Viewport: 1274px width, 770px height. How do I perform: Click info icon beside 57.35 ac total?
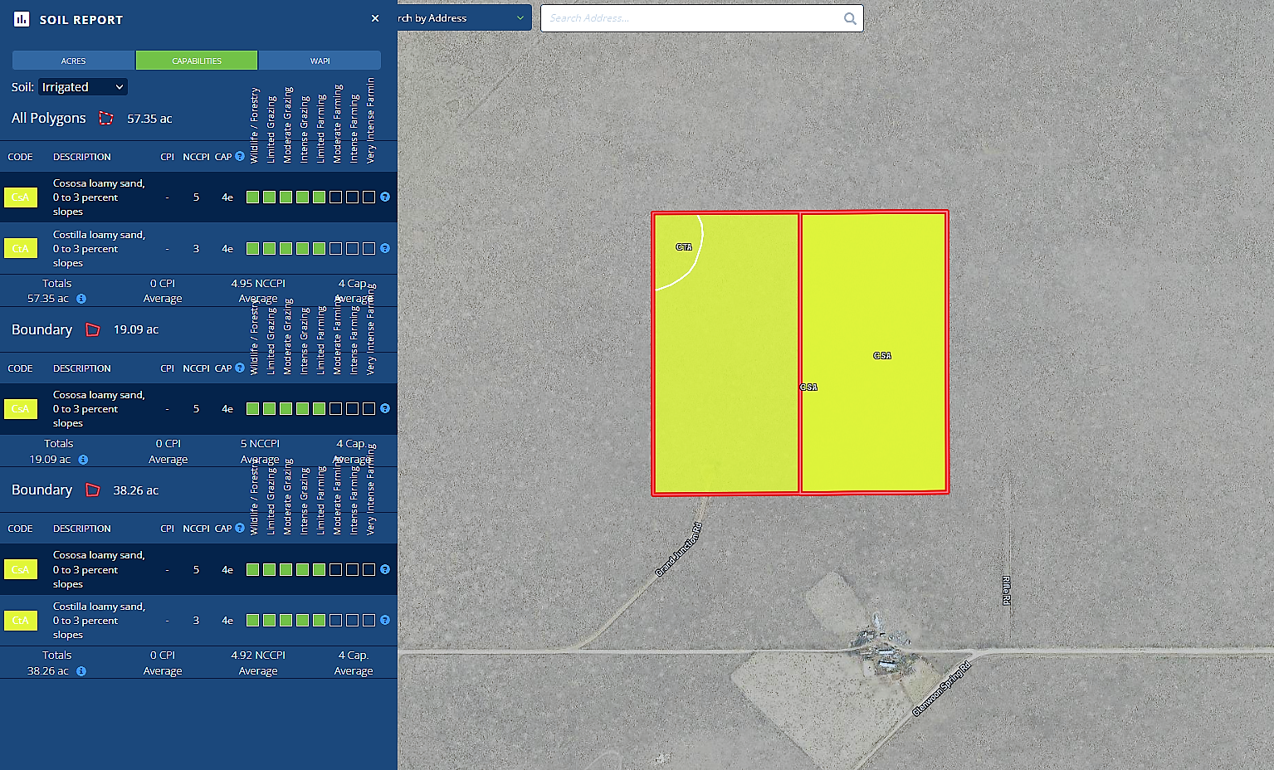pos(81,299)
